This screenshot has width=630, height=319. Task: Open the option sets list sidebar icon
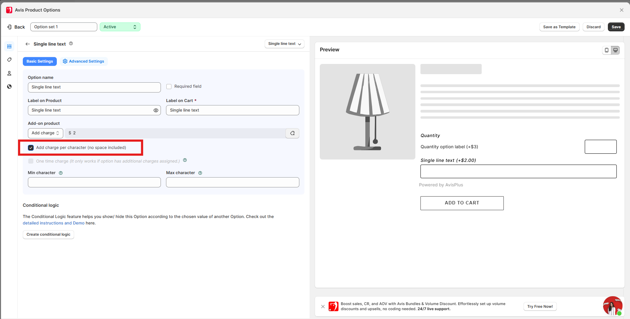(9, 46)
